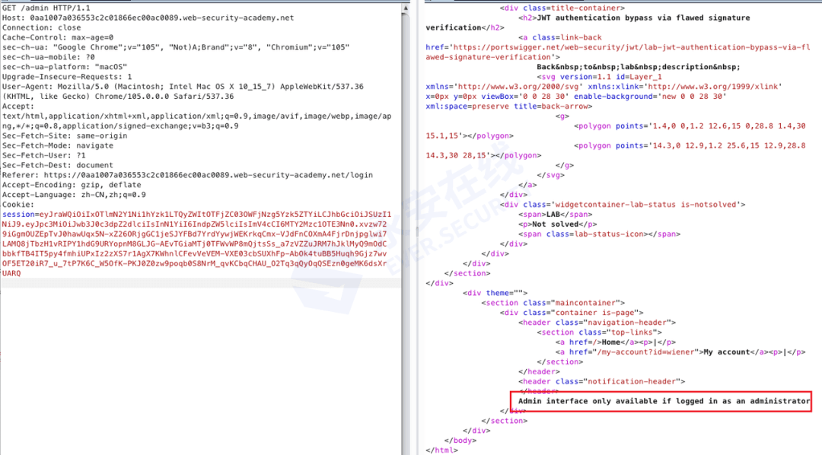
Task: Click the highlighted Admin interface only available message
Action: (x=664, y=401)
